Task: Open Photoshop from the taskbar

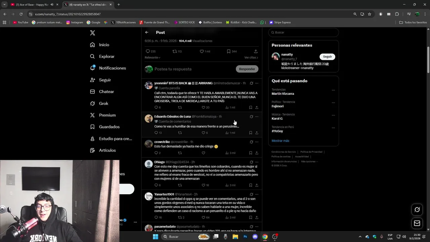Action: click(x=245, y=237)
